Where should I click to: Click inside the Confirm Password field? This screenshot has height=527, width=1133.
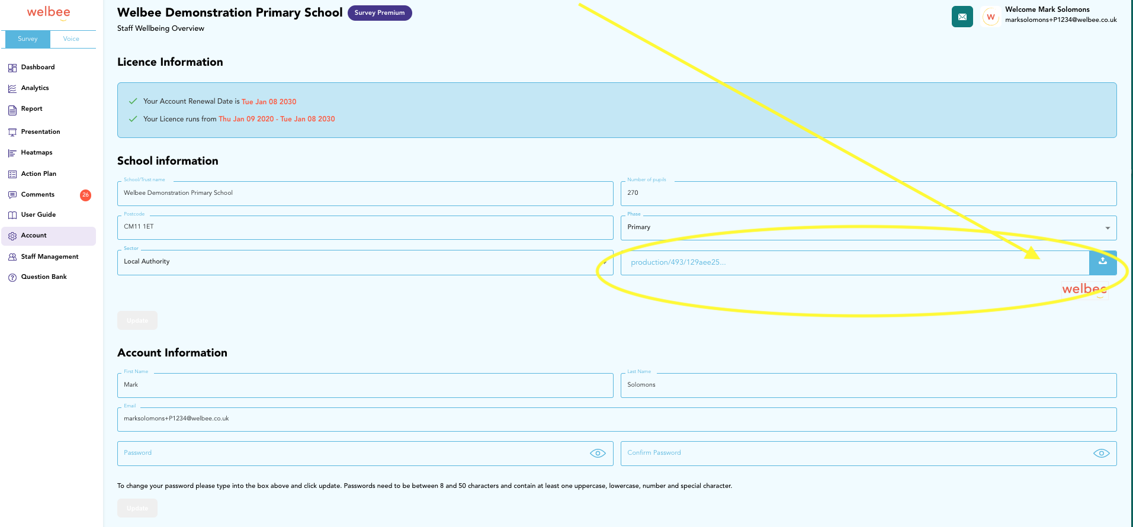tap(868, 454)
